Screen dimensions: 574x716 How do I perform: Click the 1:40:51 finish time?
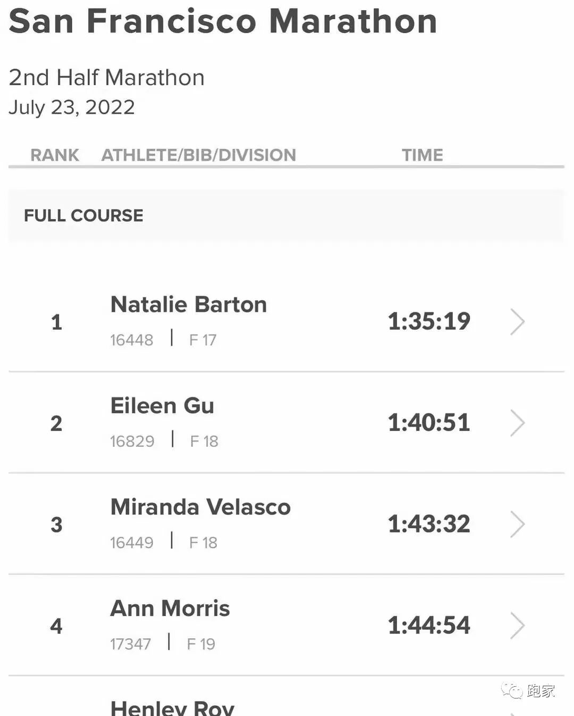429,423
